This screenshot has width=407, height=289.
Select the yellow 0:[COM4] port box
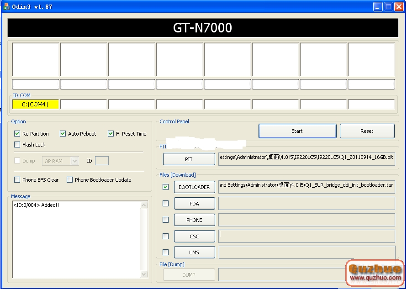[x=35, y=104]
